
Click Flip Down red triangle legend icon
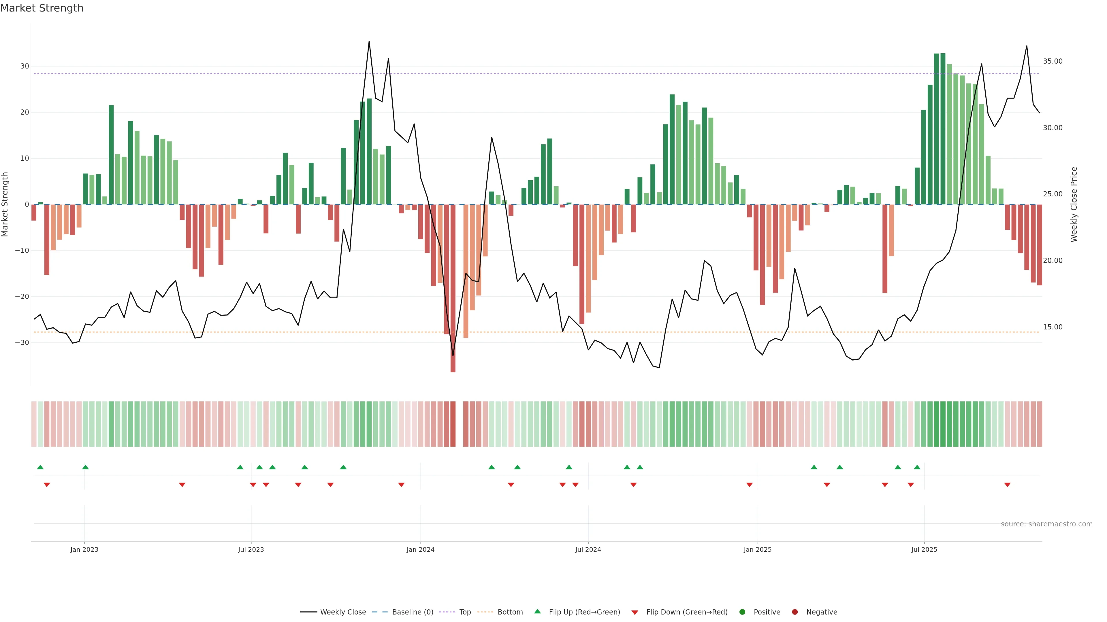[x=635, y=612]
